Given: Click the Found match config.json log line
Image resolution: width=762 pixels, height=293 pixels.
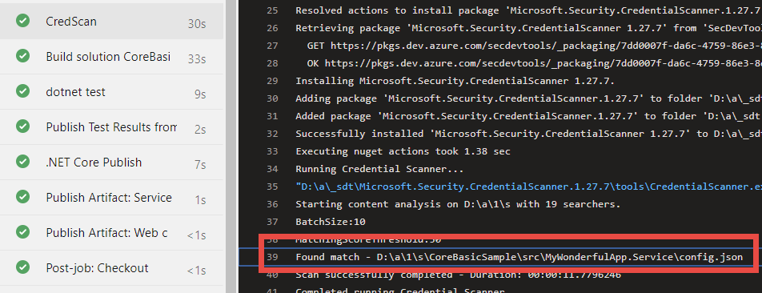Looking at the screenshot, I should [x=519, y=257].
